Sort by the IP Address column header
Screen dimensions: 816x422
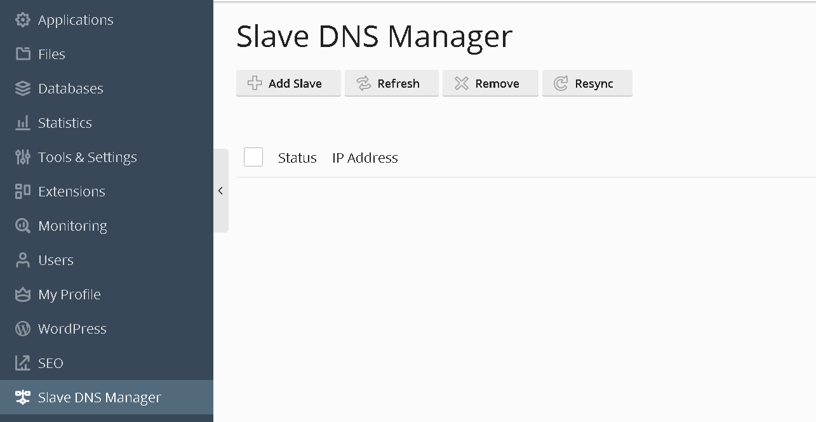tap(365, 158)
